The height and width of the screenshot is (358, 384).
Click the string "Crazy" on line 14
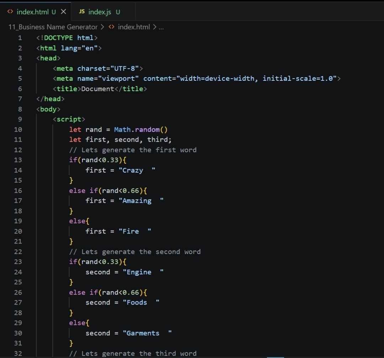pos(137,170)
